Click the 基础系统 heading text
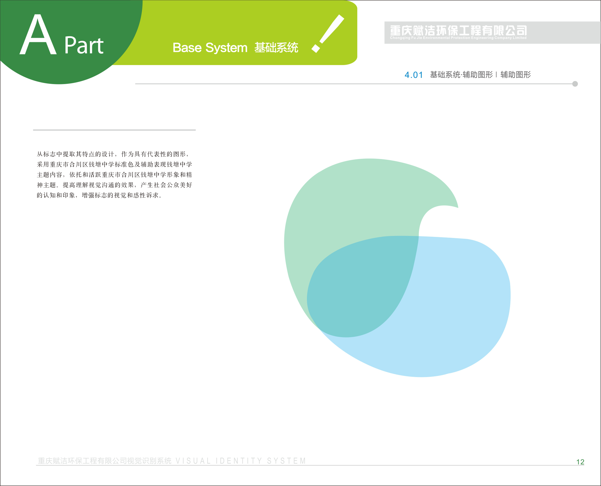This screenshot has width=601, height=486. 276,48
